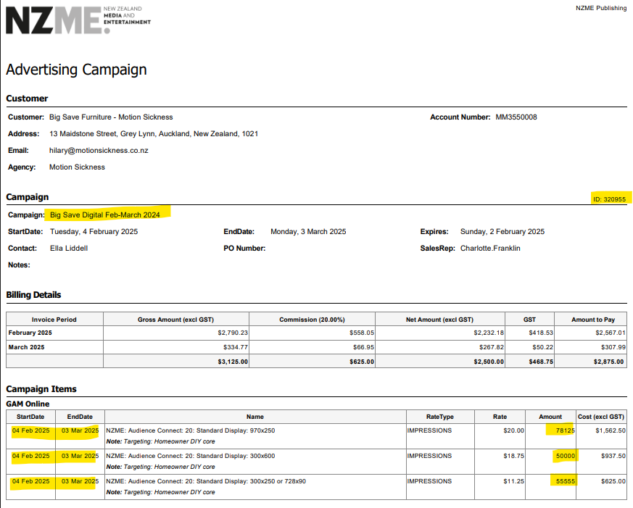Image resolution: width=633 pixels, height=508 pixels.
Task: Select the cost $1,562.50 in campaign items
Action: point(610,430)
